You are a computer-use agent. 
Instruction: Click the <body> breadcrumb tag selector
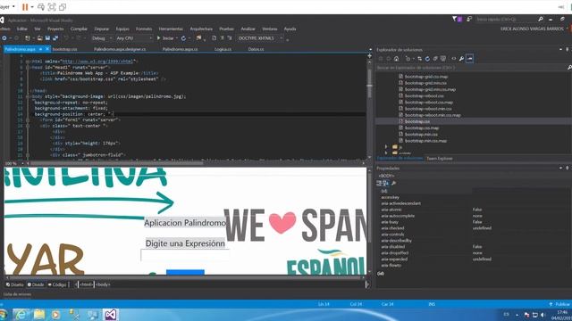[x=103, y=284]
